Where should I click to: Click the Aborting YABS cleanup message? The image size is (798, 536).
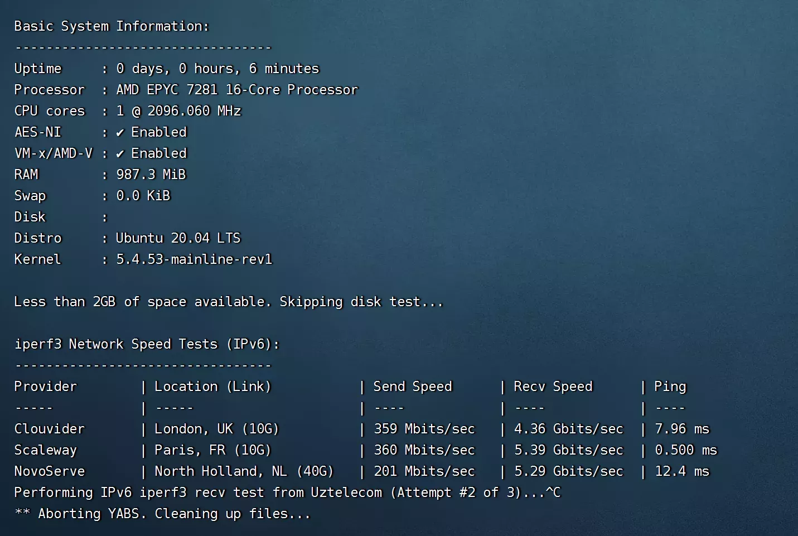click(163, 514)
